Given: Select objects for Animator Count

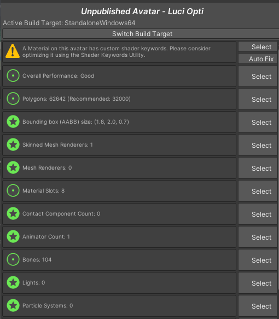Looking at the screenshot, I should [258, 237].
